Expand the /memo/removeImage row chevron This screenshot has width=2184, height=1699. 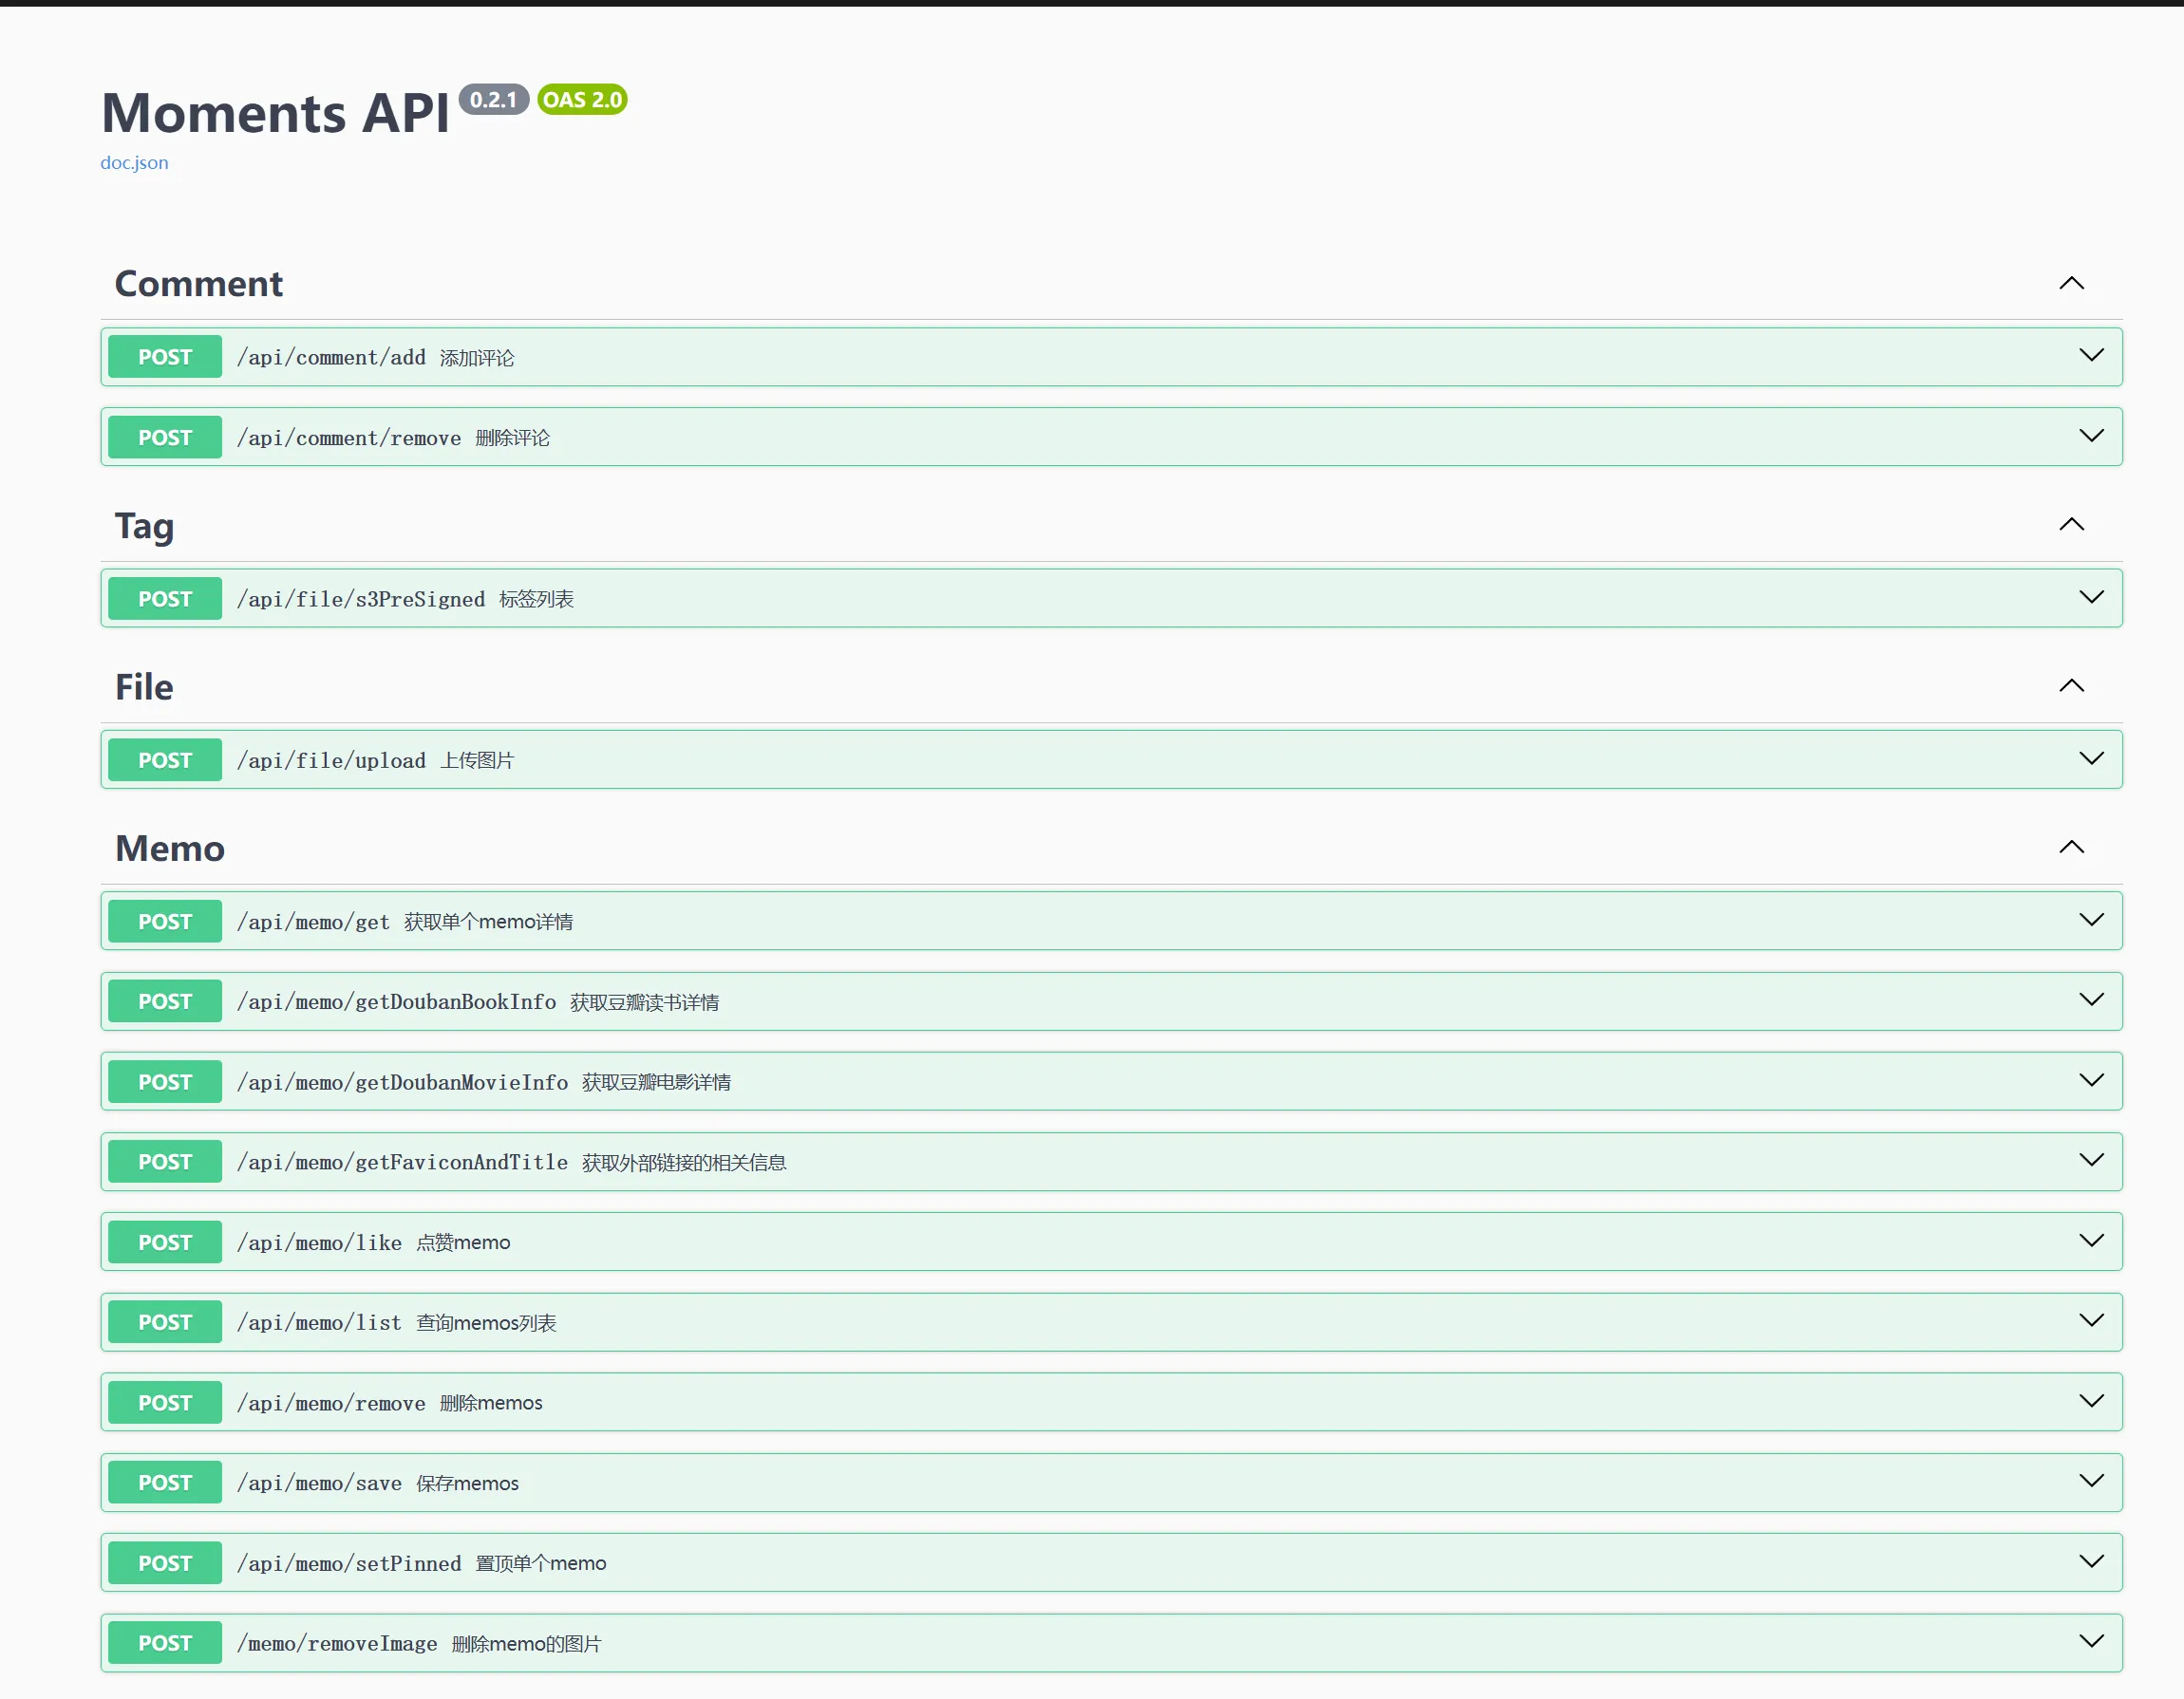[x=2091, y=1642]
